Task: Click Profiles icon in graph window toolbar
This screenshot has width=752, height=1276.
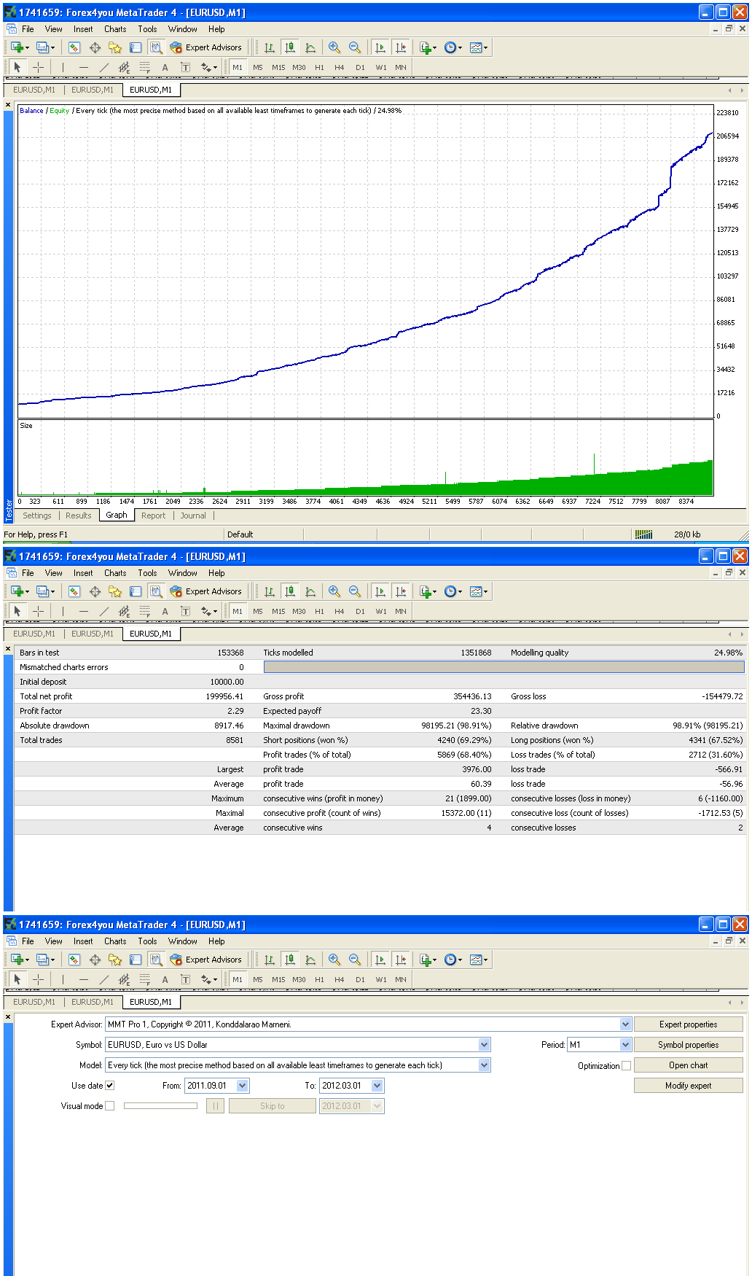Action: point(42,47)
